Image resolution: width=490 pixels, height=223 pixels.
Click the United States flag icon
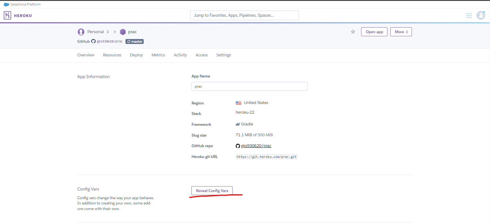coord(238,103)
